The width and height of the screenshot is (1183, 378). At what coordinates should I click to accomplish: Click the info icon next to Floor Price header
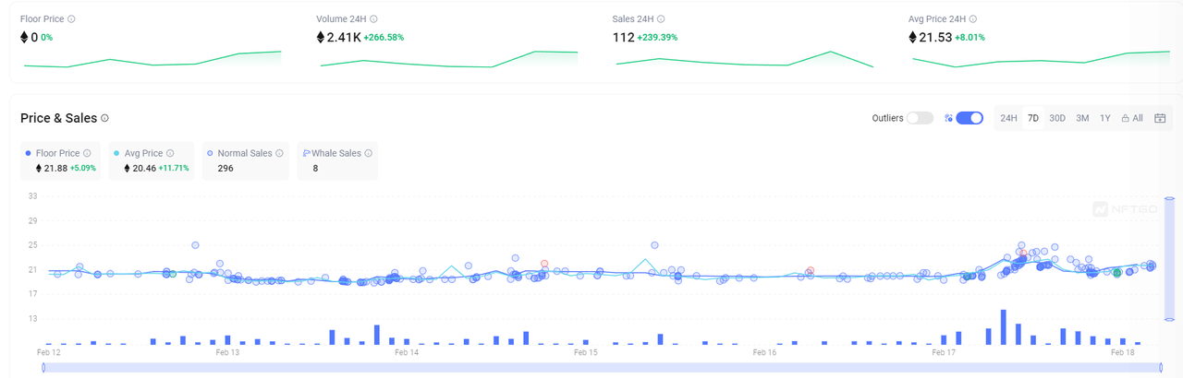[x=71, y=18]
